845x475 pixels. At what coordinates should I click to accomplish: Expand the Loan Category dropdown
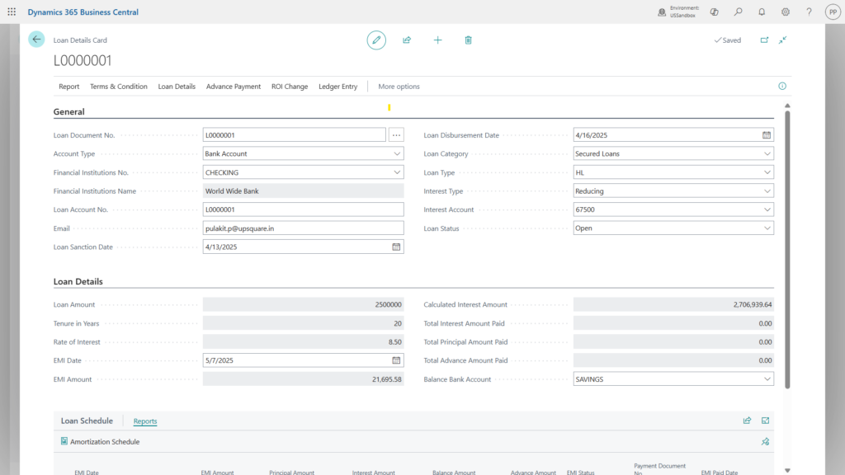tap(767, 153)
